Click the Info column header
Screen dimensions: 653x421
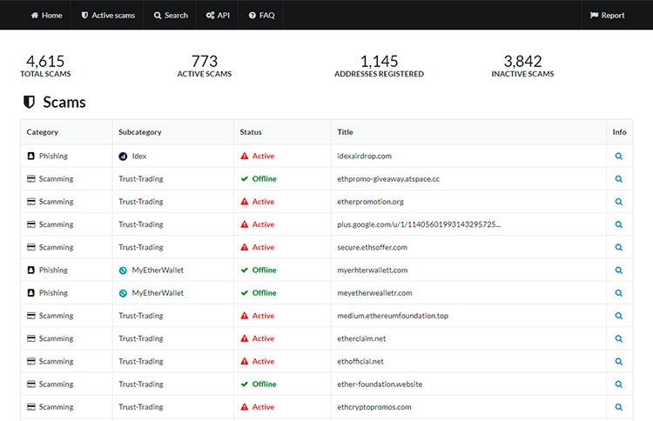pos(619,132)
